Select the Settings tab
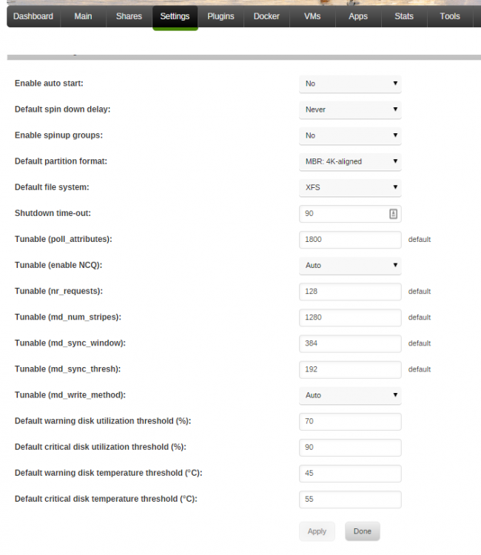Image resolution: width=481 pixels, height=555 pixels. click(175, 16)
